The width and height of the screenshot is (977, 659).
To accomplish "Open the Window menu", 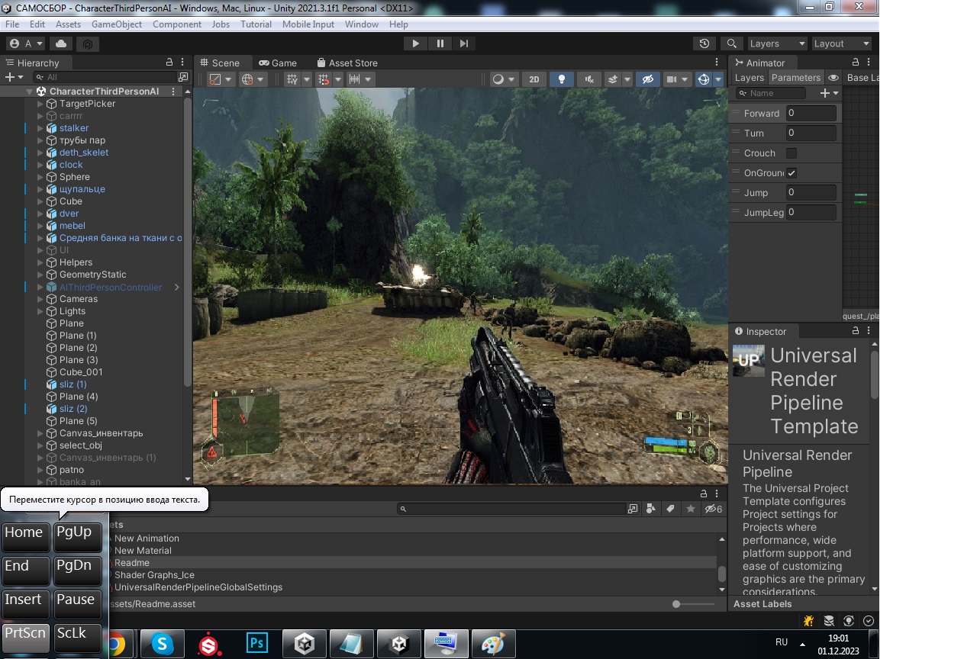I will click(x=362, y=24).
